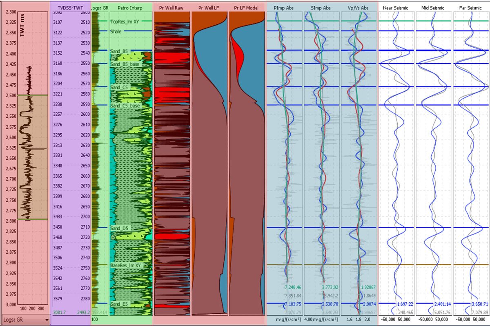Image resolution: width=490 pixels, height=326 pixels.
Task: Select the Sand_E5 marker label
Action: click(120, 304)
